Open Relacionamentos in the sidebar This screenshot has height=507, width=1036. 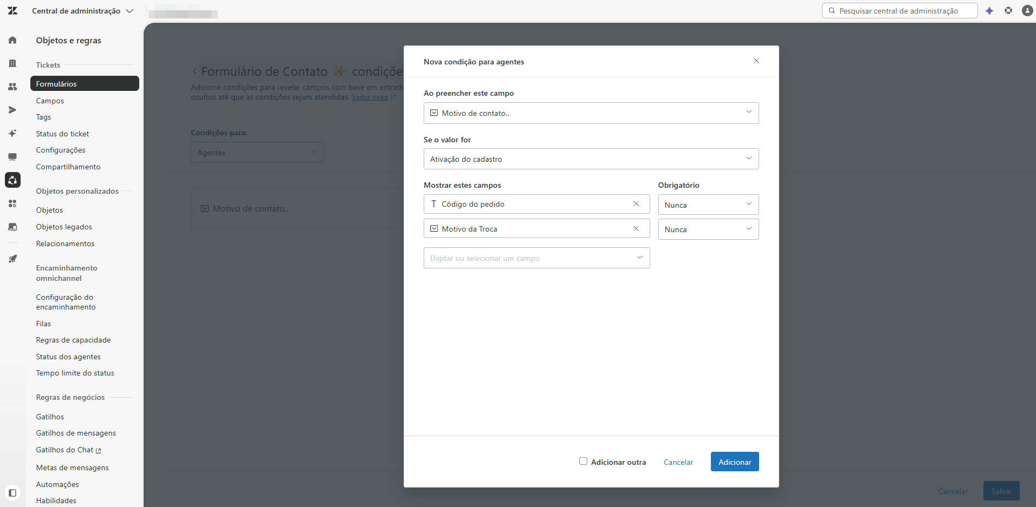point(65,243)
